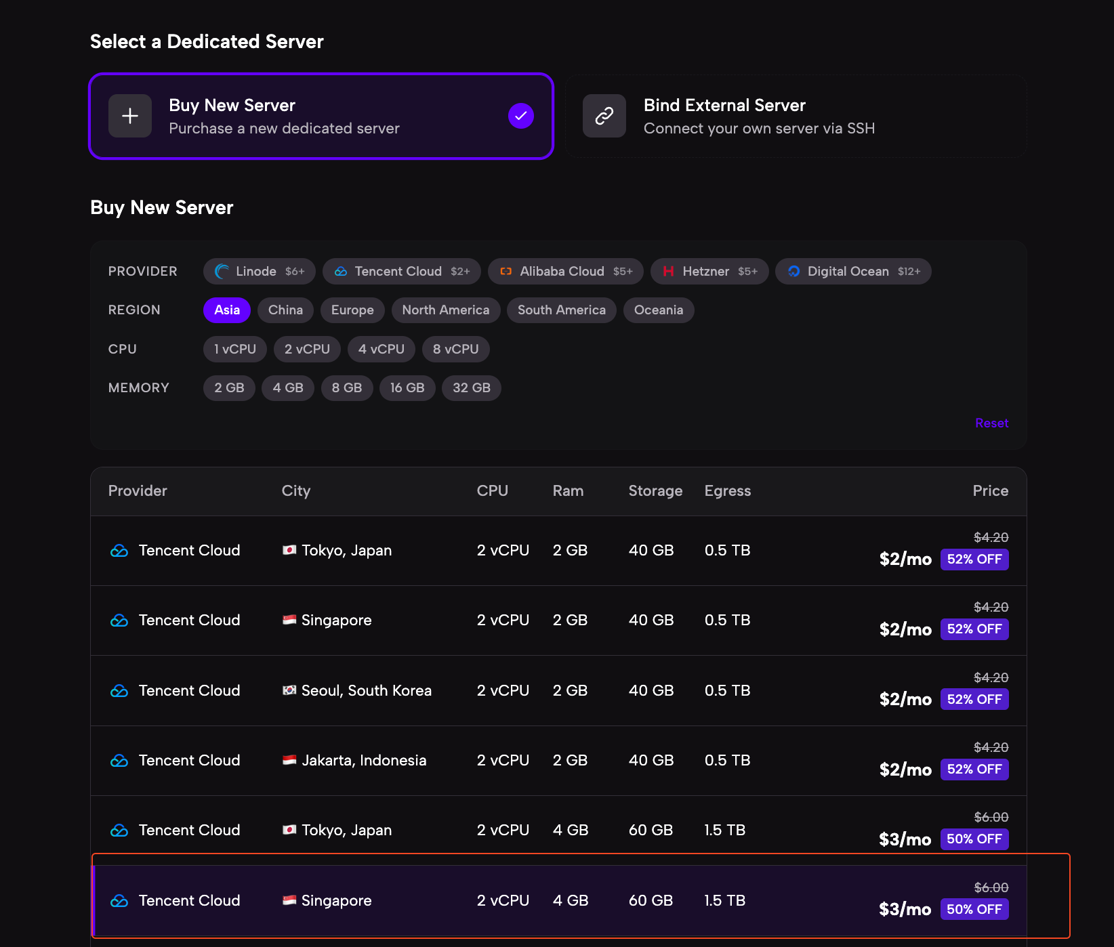Switch region to North America
1114x947 pixels.
446,310
